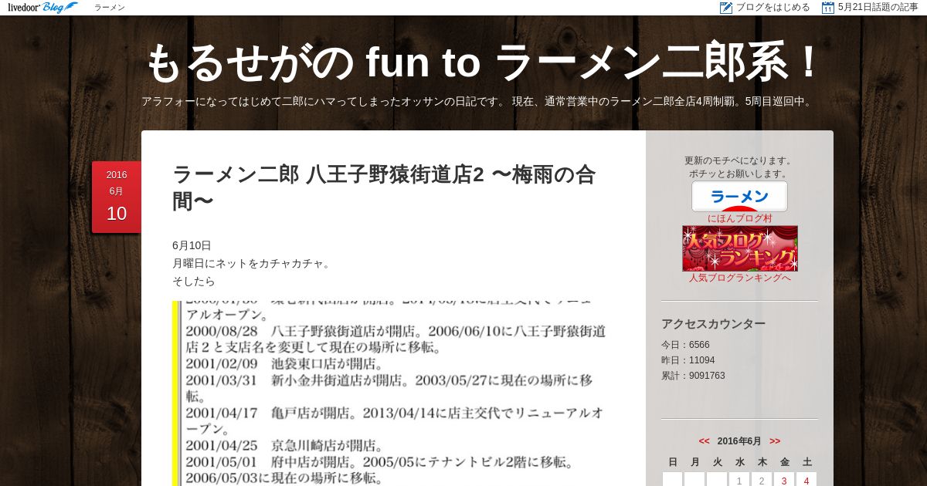
Task: Click the 2016年6月 calendar title
Action: [739, 441]
